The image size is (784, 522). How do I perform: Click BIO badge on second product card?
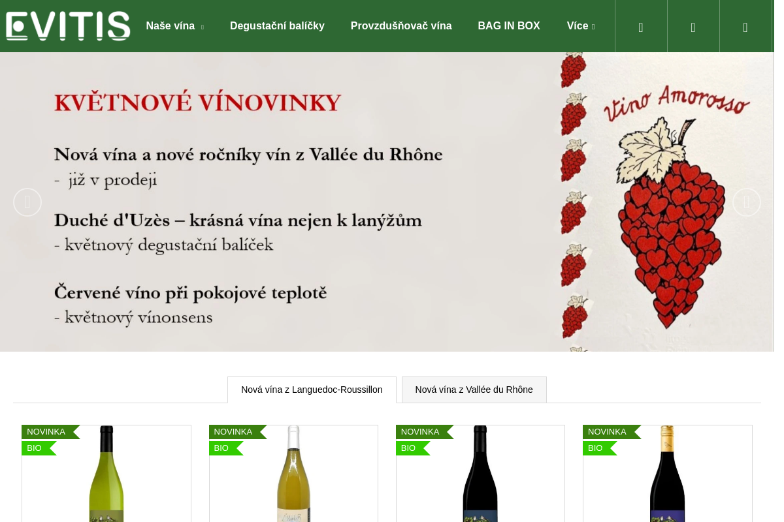click(225, 448)
